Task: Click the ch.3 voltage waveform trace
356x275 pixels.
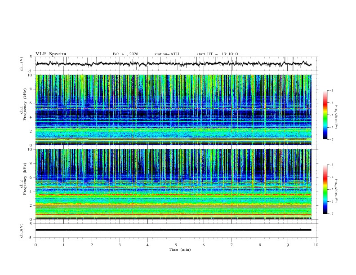Action: 173,230
